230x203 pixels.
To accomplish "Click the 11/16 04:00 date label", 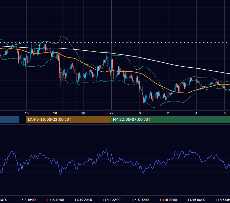I will [196, 200].
